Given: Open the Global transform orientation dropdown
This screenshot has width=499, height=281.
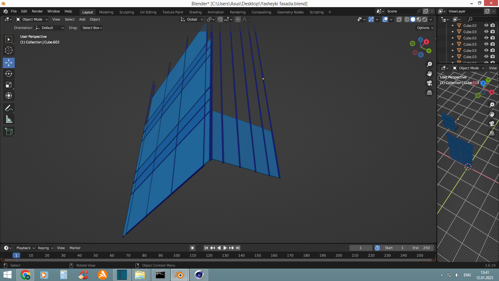Looking at the screenshot, I should 192,19.
